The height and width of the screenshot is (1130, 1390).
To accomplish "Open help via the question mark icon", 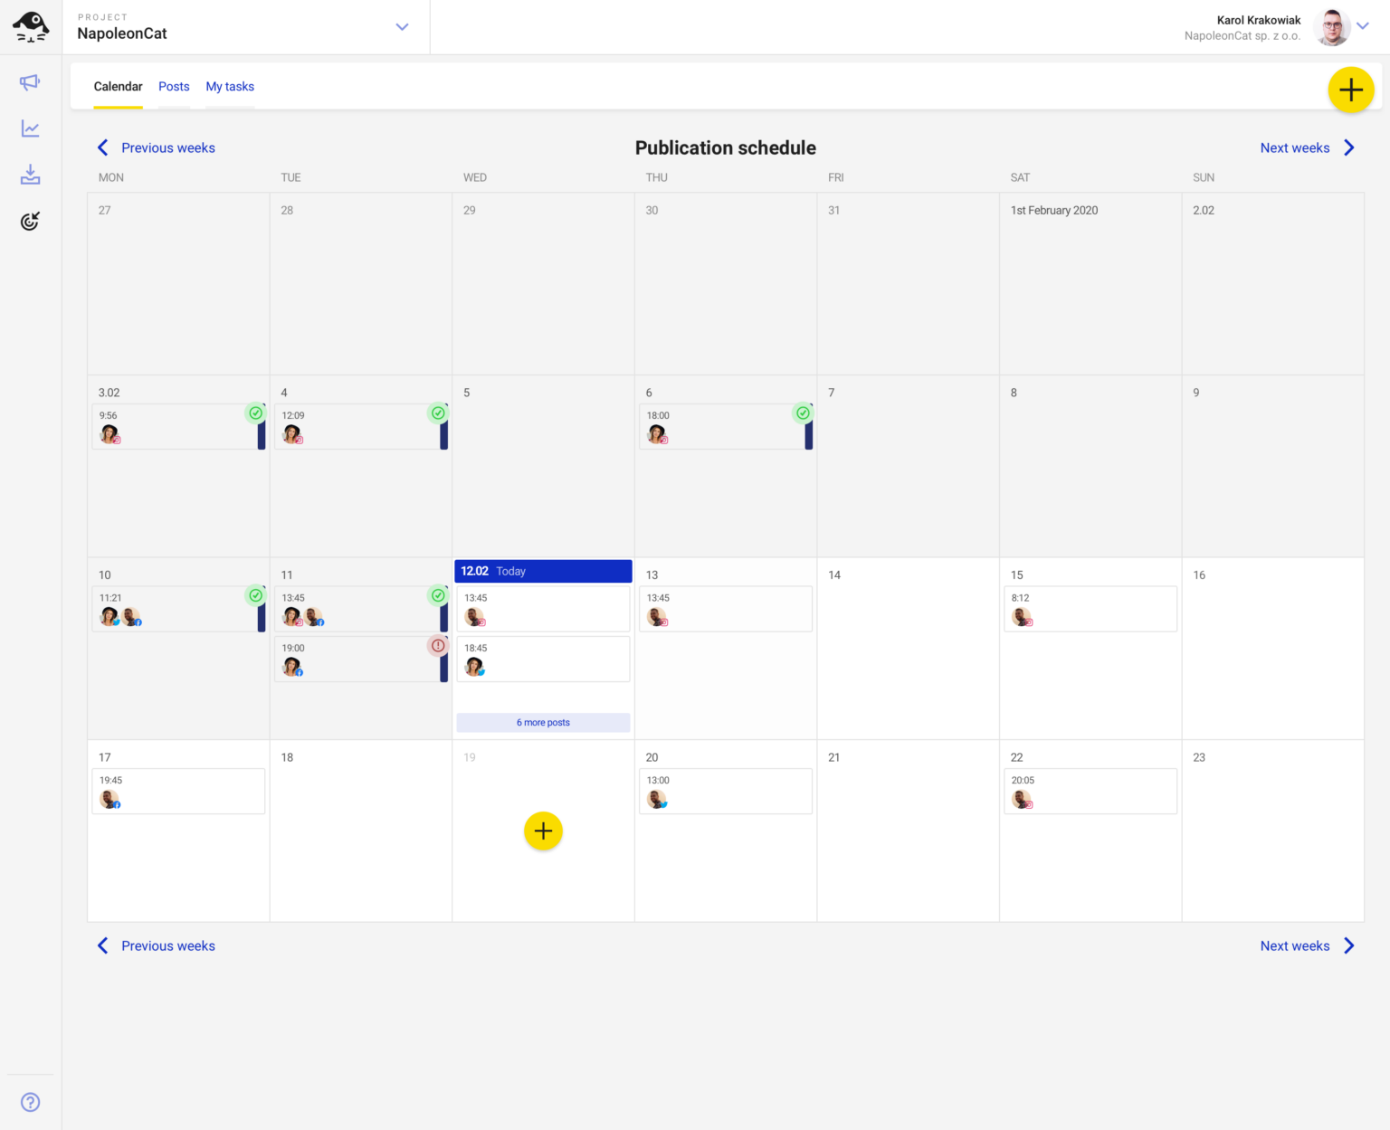I will pyautogui.click(x=30, y=1102).
